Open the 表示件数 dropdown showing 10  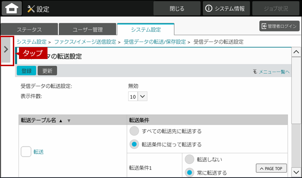pos(138,96)
